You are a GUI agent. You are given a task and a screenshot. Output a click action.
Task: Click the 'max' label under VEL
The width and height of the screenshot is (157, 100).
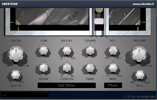pos(119,58)
